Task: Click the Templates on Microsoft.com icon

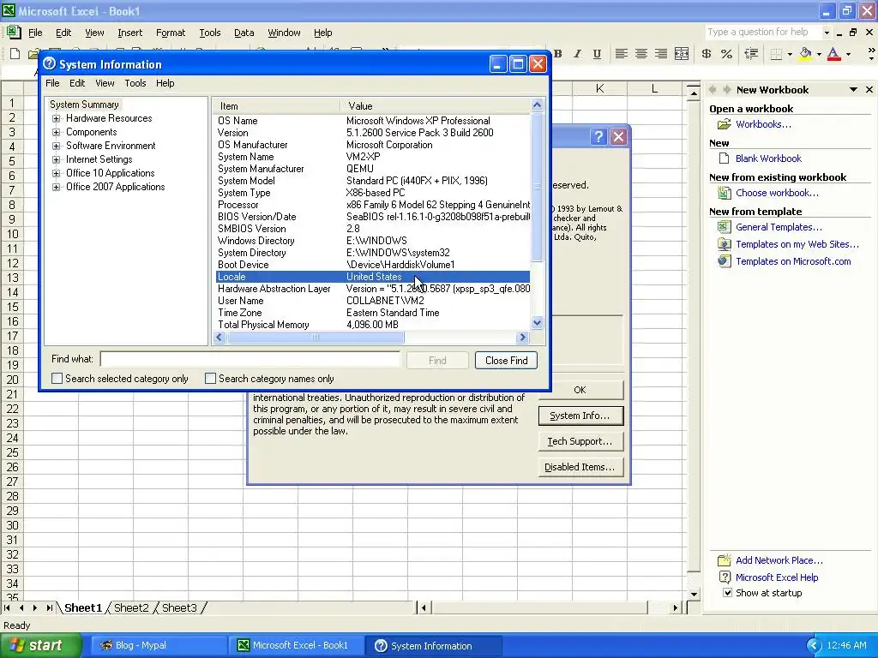Action: pos(724,261)
